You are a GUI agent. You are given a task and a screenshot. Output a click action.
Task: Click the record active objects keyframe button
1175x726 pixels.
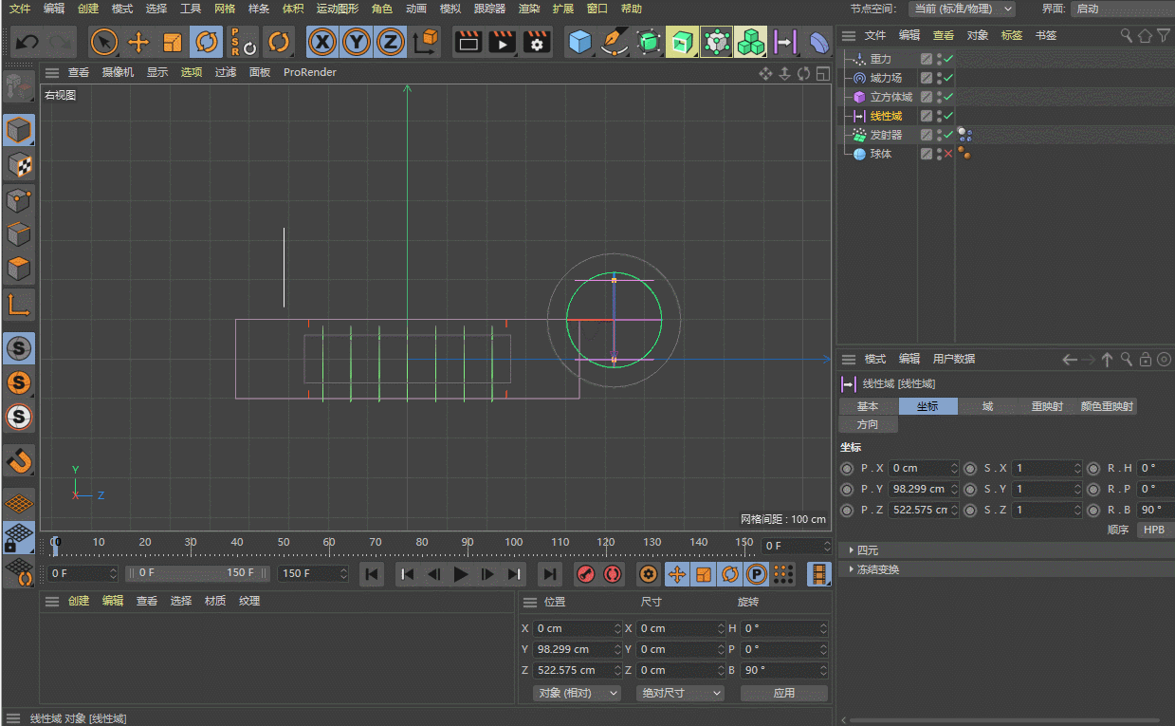point(585,574)
